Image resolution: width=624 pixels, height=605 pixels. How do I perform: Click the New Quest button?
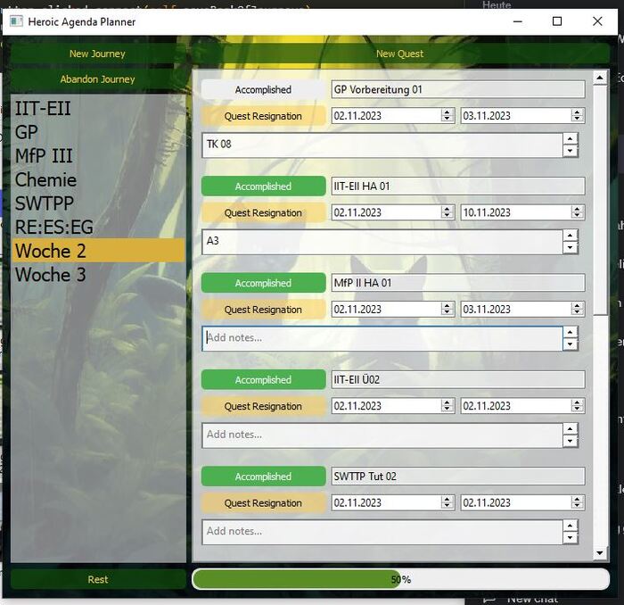399,54
